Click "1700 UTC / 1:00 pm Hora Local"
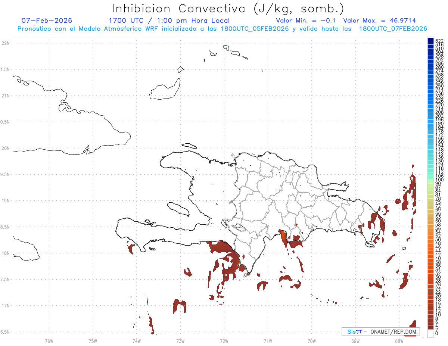The width and height of the screenshot is (448, 346). click(169, 21)
